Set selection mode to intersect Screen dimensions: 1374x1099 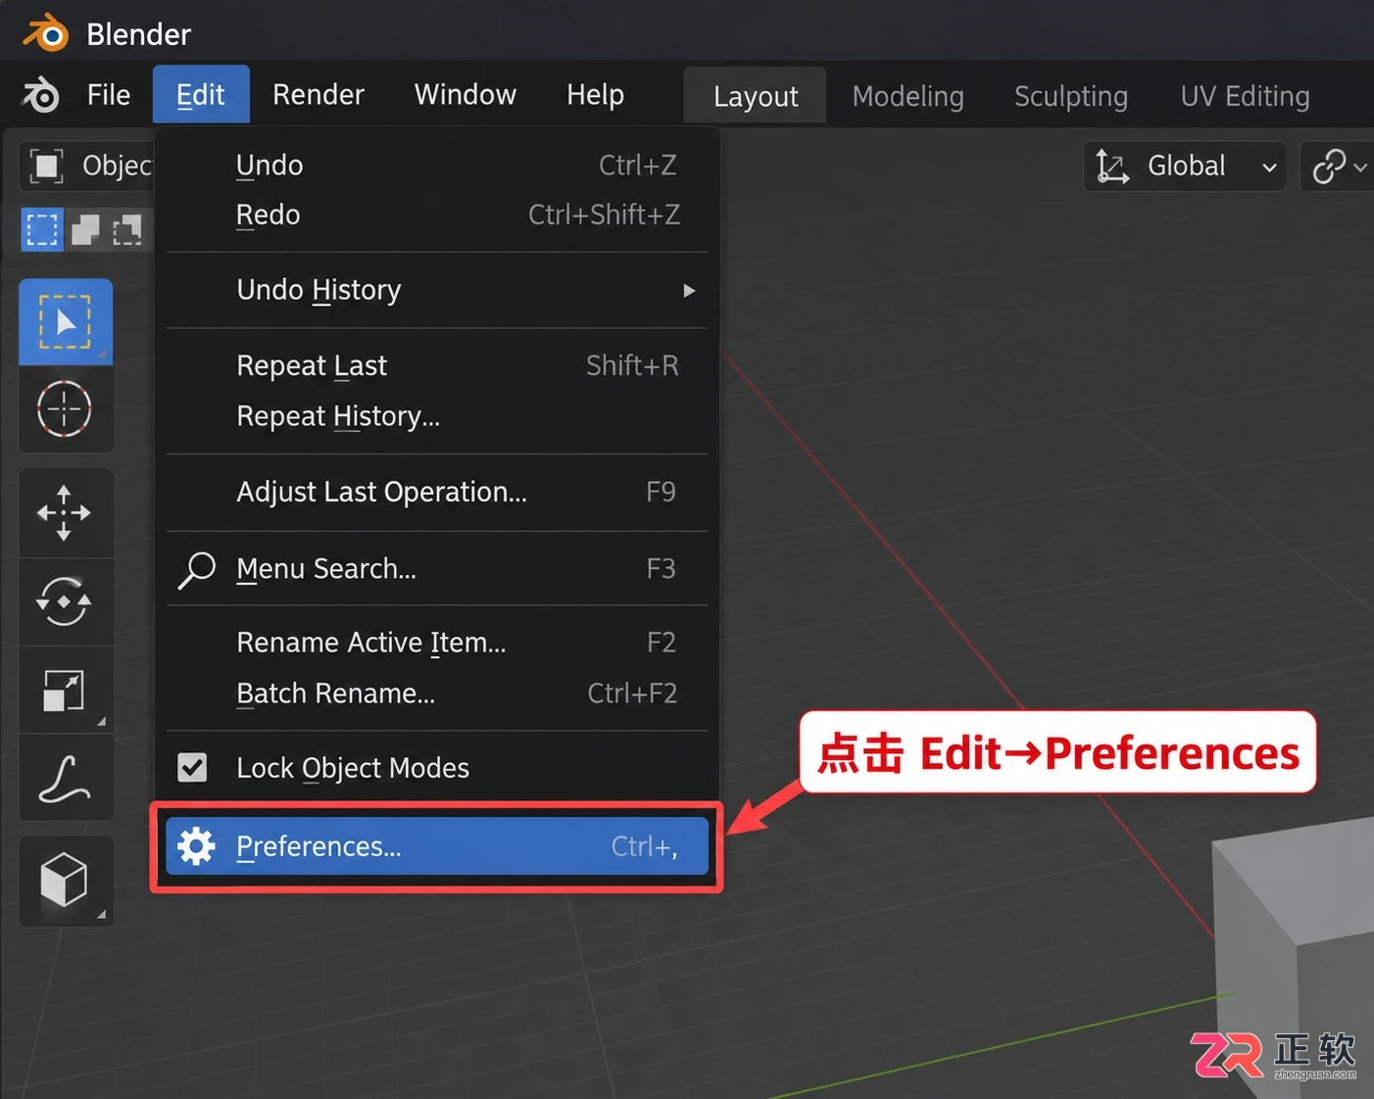click(127, 229)
